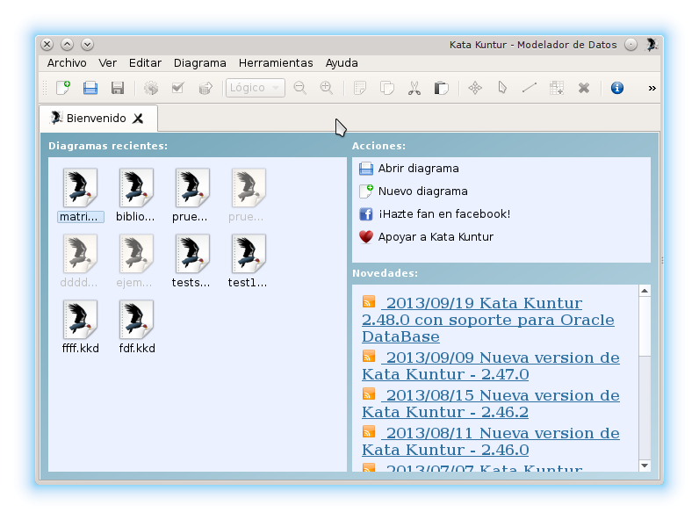
Task: Open the Herramientas menu
Action: [x=276, y=63]
